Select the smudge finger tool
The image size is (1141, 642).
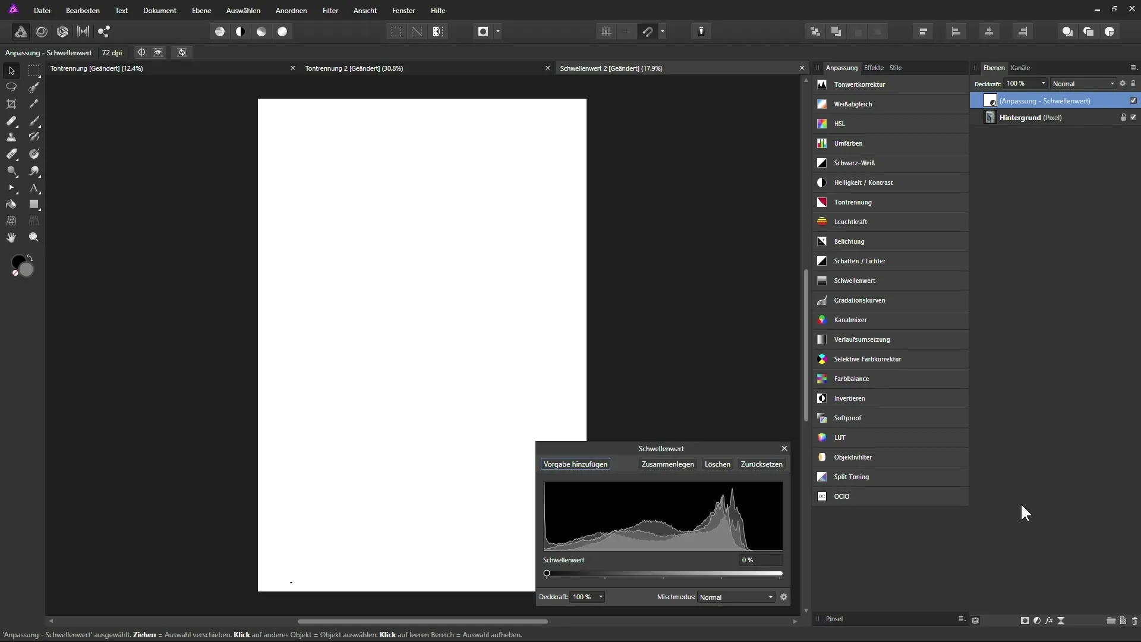34,171
